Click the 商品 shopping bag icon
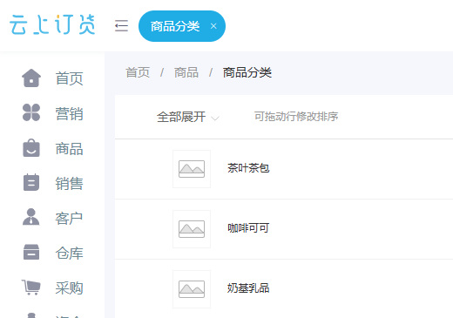This screenshot has width=453, height=318. pos(31,148)
